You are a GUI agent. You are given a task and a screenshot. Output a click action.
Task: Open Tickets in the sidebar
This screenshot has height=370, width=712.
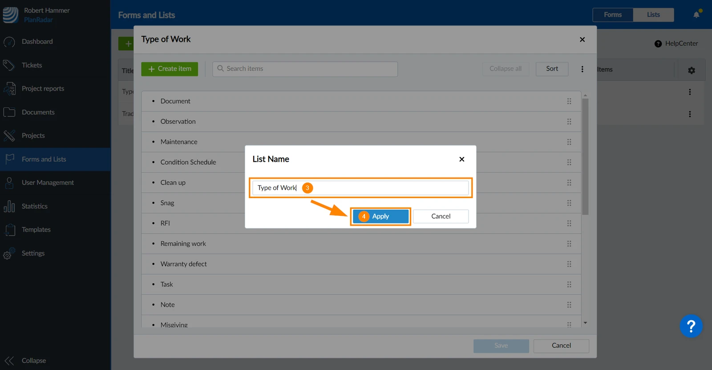[32, 65]
